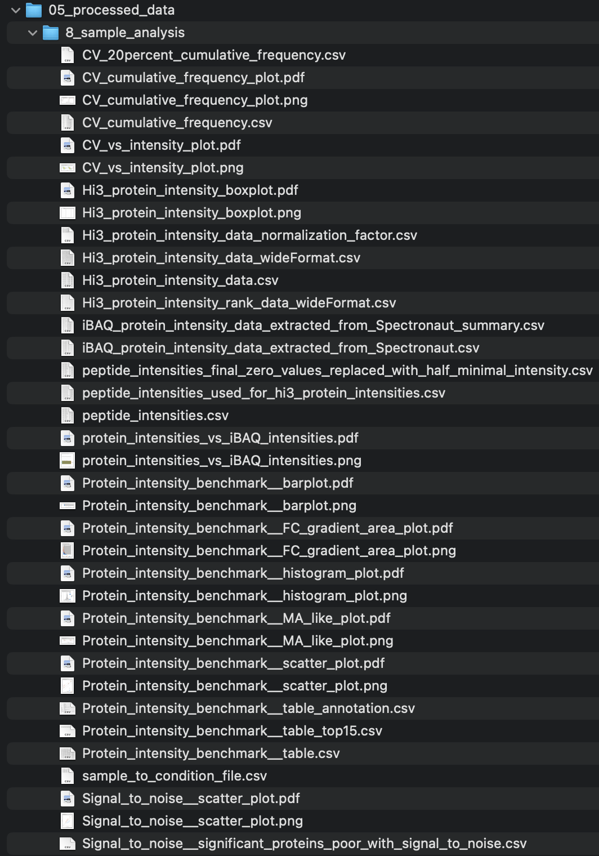Screen dimensions: 599x856
Task: Select the 05_processed_data folder name
Action: (111, 10)
